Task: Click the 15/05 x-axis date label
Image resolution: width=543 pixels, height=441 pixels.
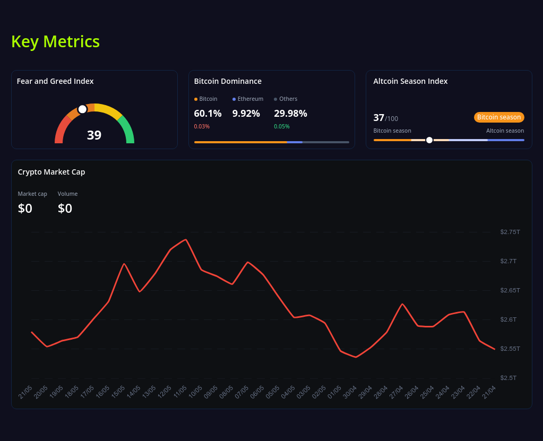Action: (x=118, y=392)
